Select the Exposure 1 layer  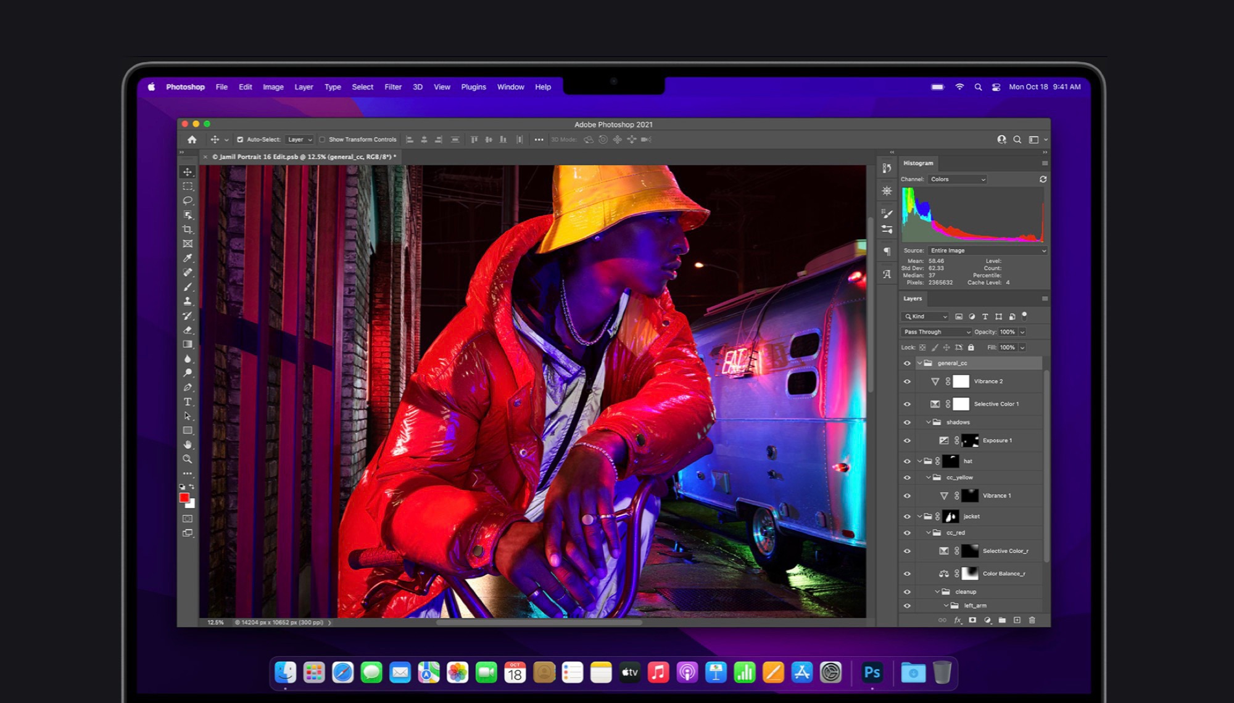997,440
